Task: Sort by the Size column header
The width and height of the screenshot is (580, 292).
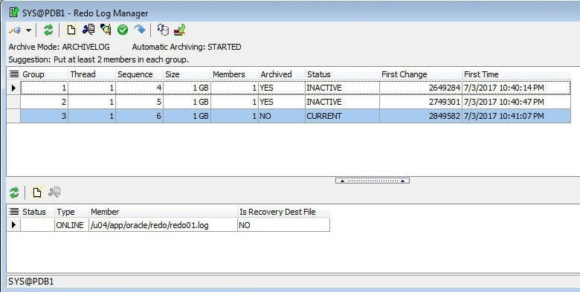Action: tap(187, 74)
